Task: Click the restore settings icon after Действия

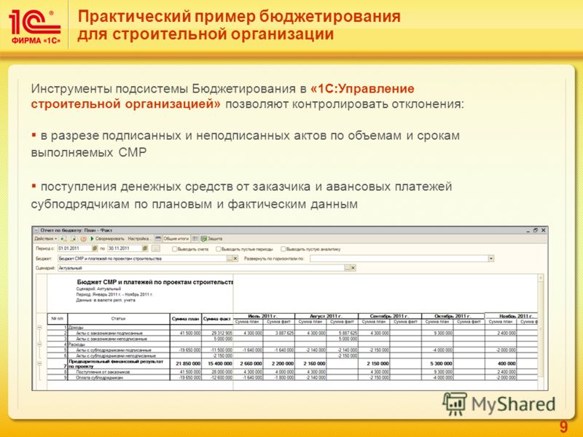Action: [x=63, y=239]
